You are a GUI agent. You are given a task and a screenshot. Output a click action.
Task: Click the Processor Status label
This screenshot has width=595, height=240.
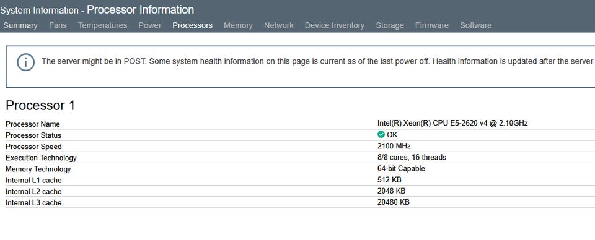[x=33, y=135]
